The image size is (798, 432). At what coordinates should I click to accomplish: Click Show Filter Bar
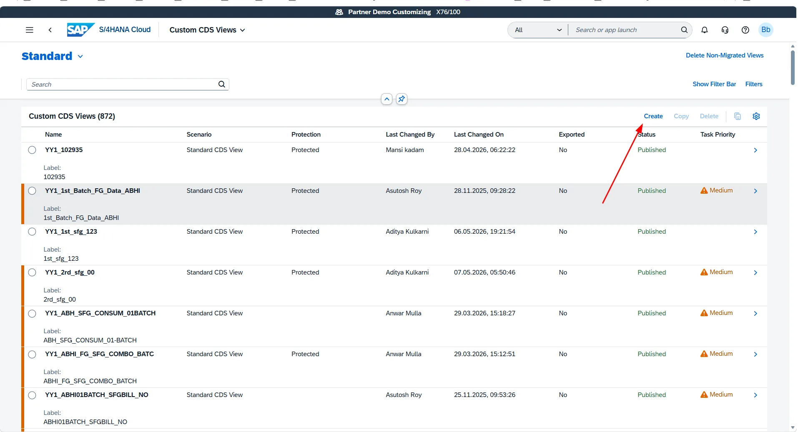[714, 84]
